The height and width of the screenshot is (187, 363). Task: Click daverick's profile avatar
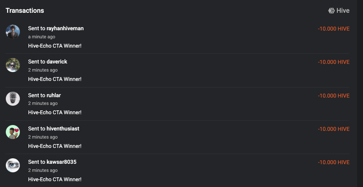[x=13, y=65]
